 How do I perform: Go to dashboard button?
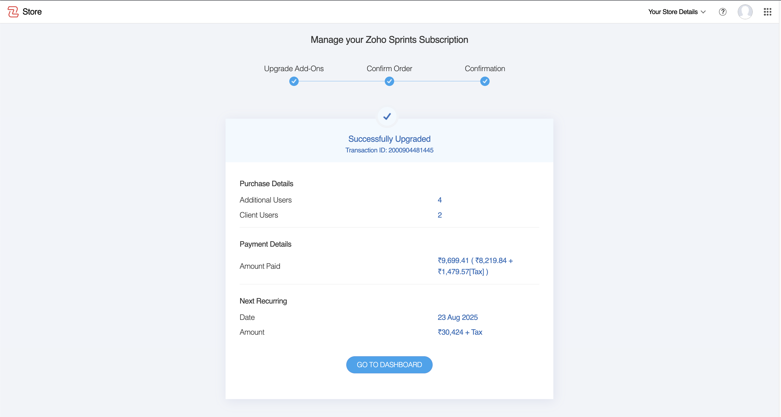(x=389, y=365)
